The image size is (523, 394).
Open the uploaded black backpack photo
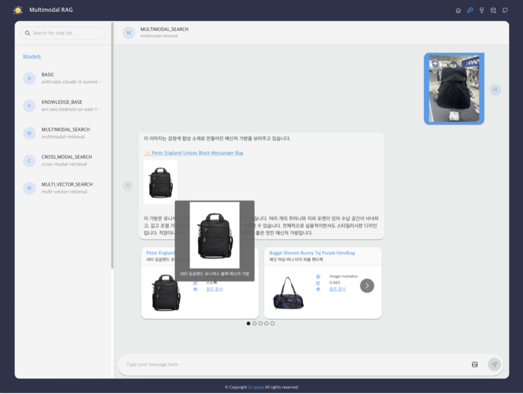454,89
